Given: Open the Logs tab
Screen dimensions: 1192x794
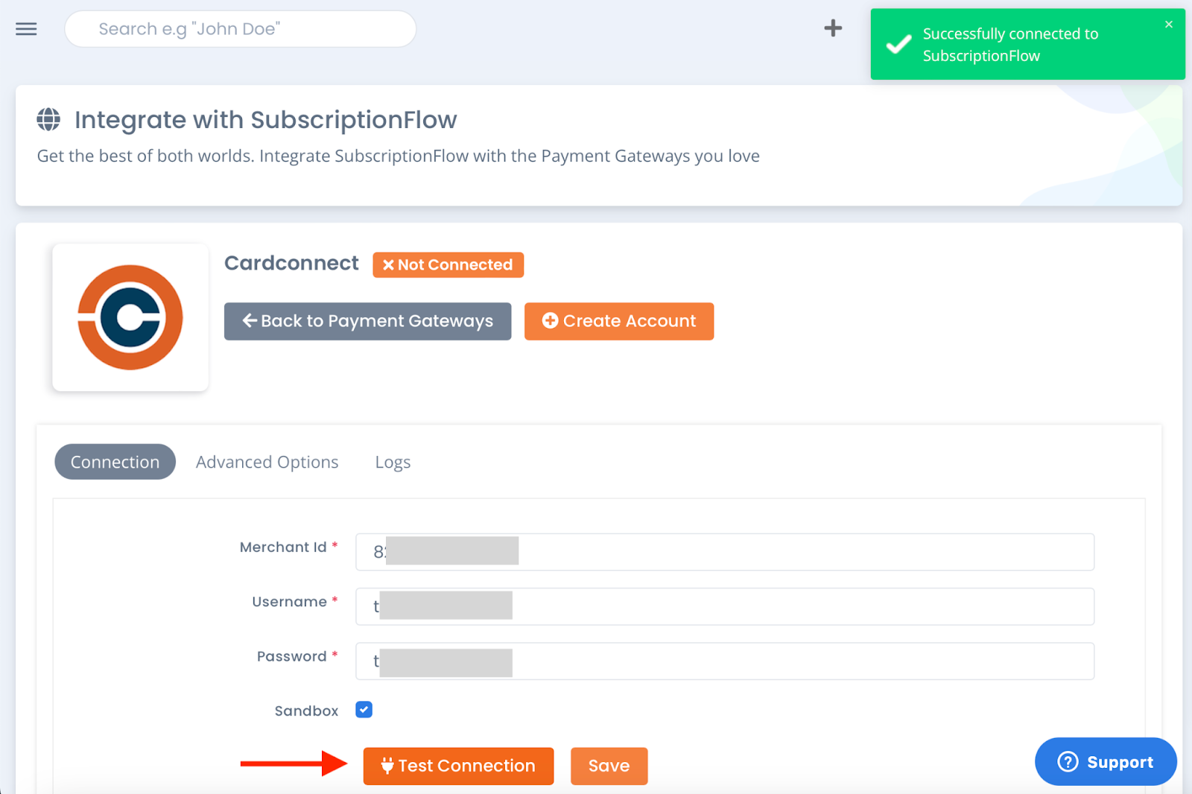Looking at the screenshot, I should (393, 462).
